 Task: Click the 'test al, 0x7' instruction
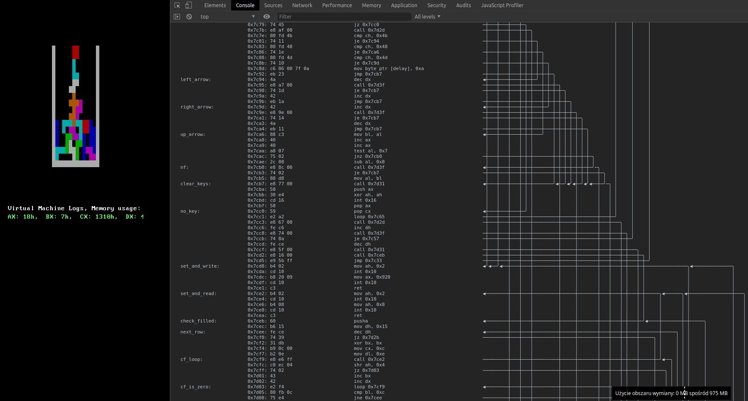(371, 151)
